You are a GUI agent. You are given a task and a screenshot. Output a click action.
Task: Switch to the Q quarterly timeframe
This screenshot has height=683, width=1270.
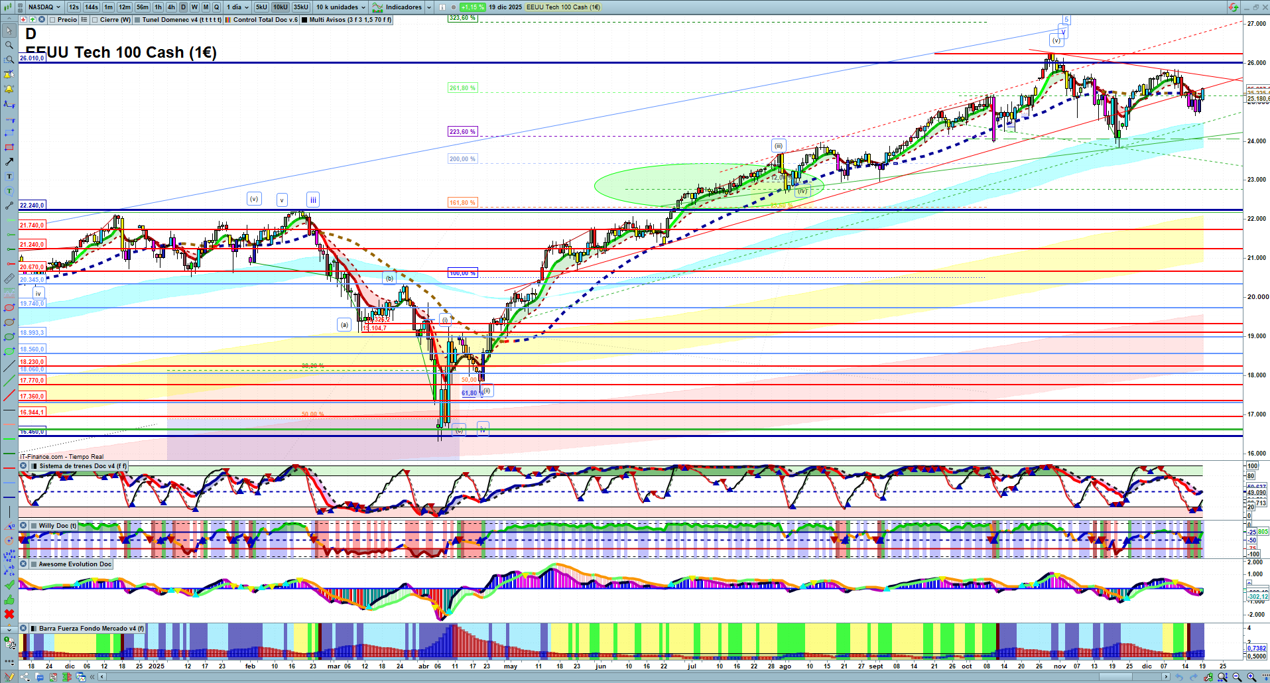pos(216,7)
